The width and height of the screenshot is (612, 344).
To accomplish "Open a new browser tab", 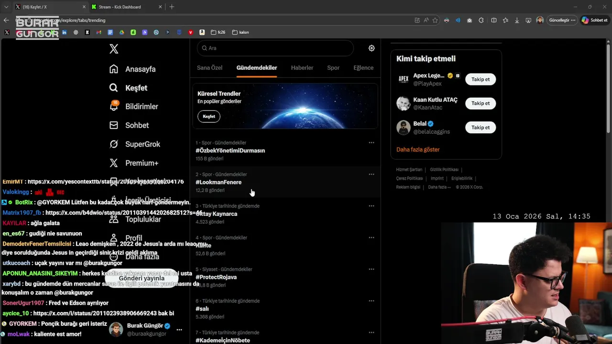I will pos(172,7).
